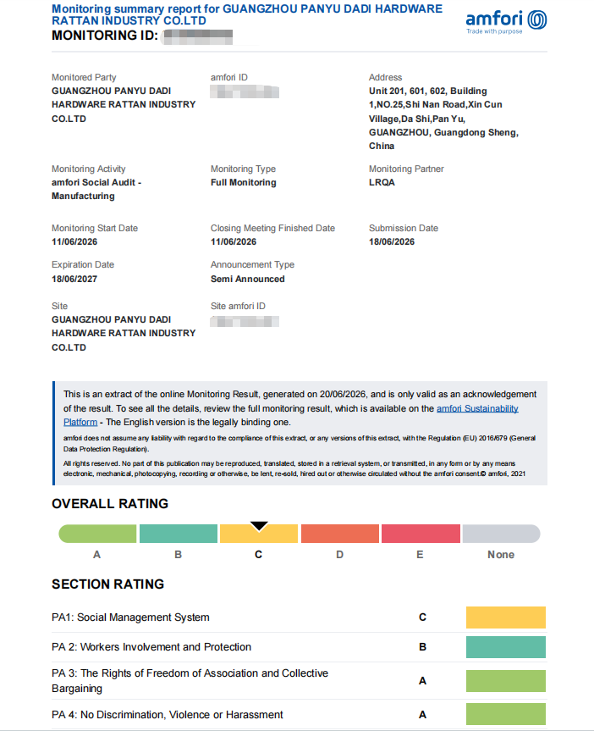
Task: Click the Submission Date value 18/06/2026
Action: [391, 241]
